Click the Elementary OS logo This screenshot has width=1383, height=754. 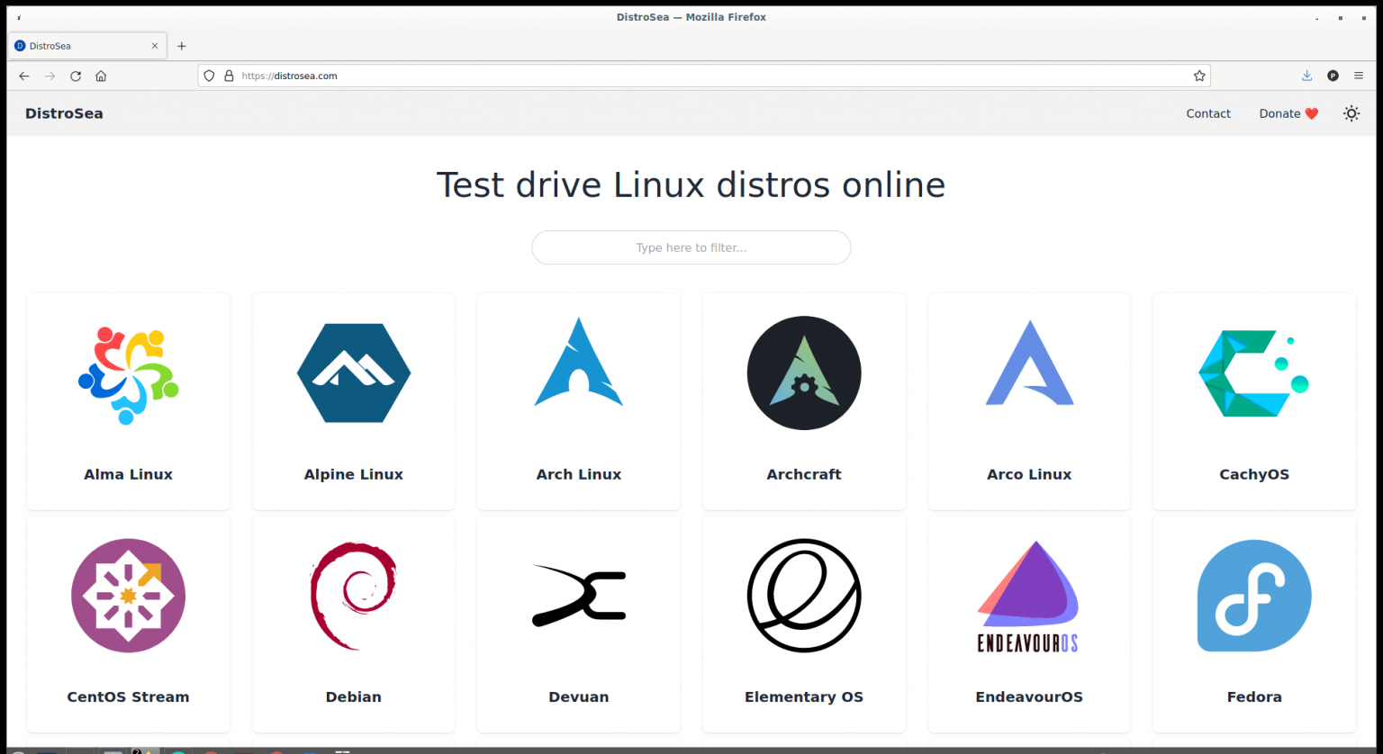[804, 596]
